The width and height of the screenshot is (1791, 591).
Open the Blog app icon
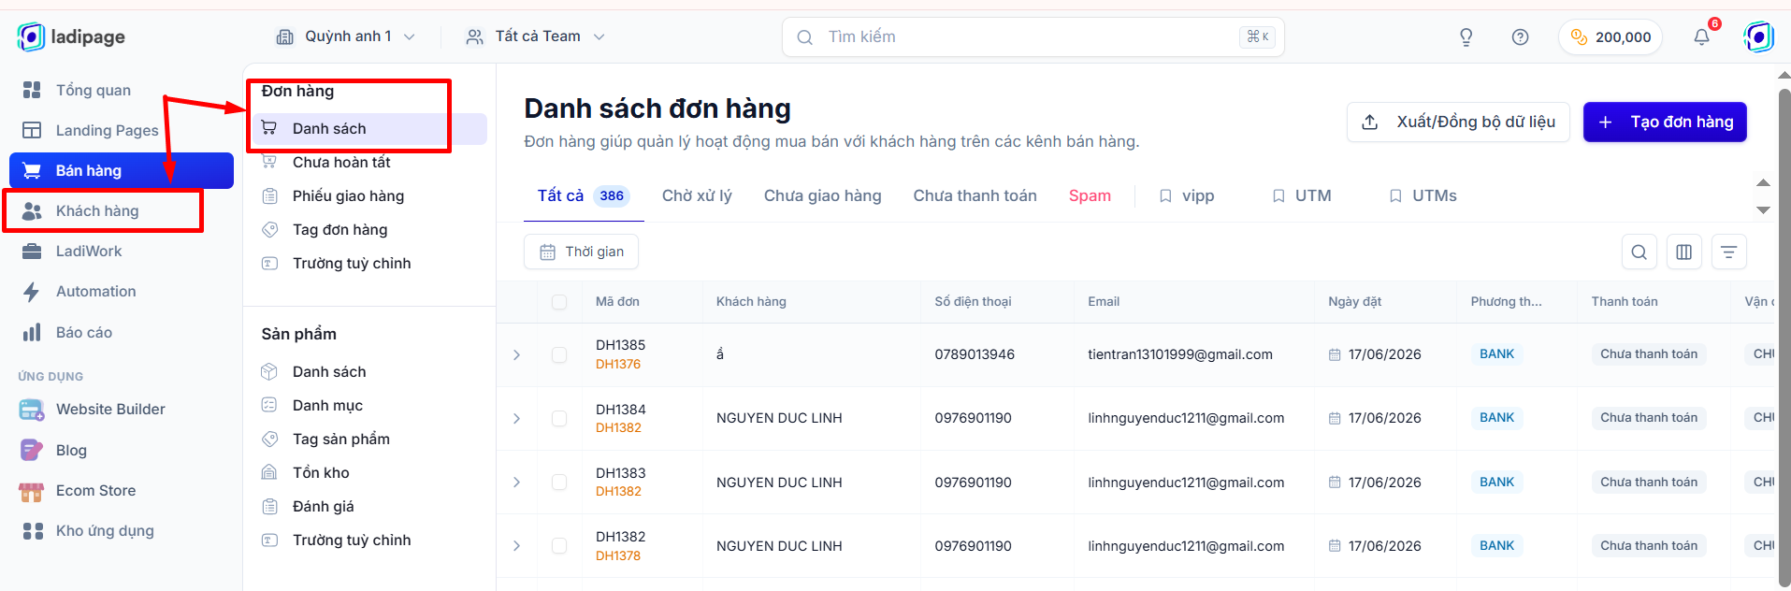[x=32, y=450]
